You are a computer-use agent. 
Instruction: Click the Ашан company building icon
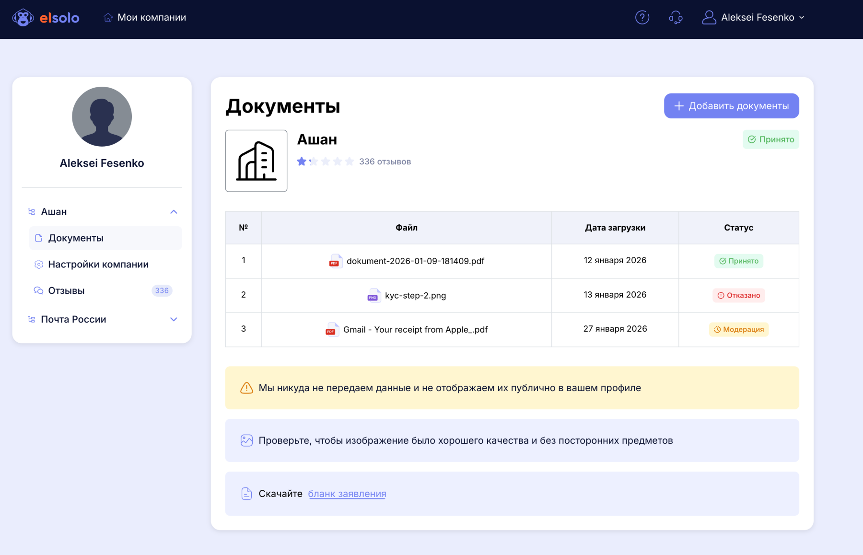tap(256, 161)
